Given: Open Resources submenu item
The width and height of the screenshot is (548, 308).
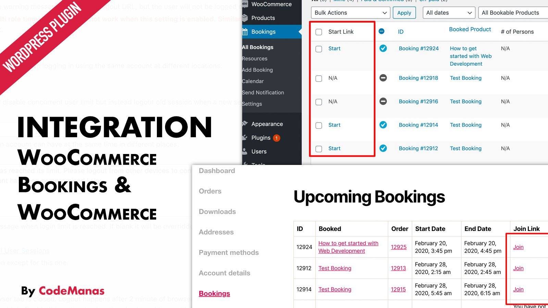Looking at the screenshot, I should [254, 59].
